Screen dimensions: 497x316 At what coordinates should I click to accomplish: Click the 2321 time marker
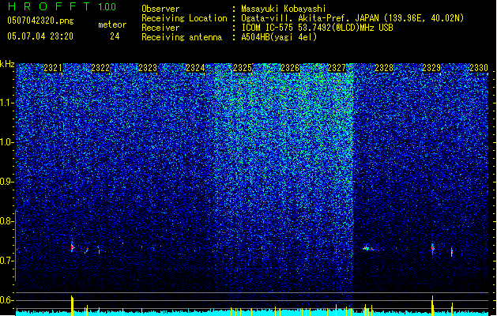coord(53,68)
